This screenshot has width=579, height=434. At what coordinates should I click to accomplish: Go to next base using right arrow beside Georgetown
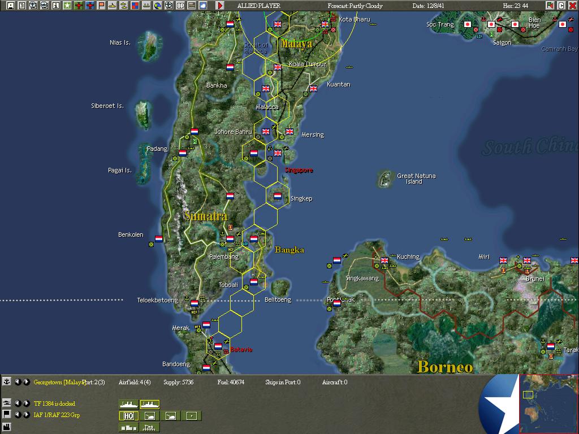click(x=27, y=381)
